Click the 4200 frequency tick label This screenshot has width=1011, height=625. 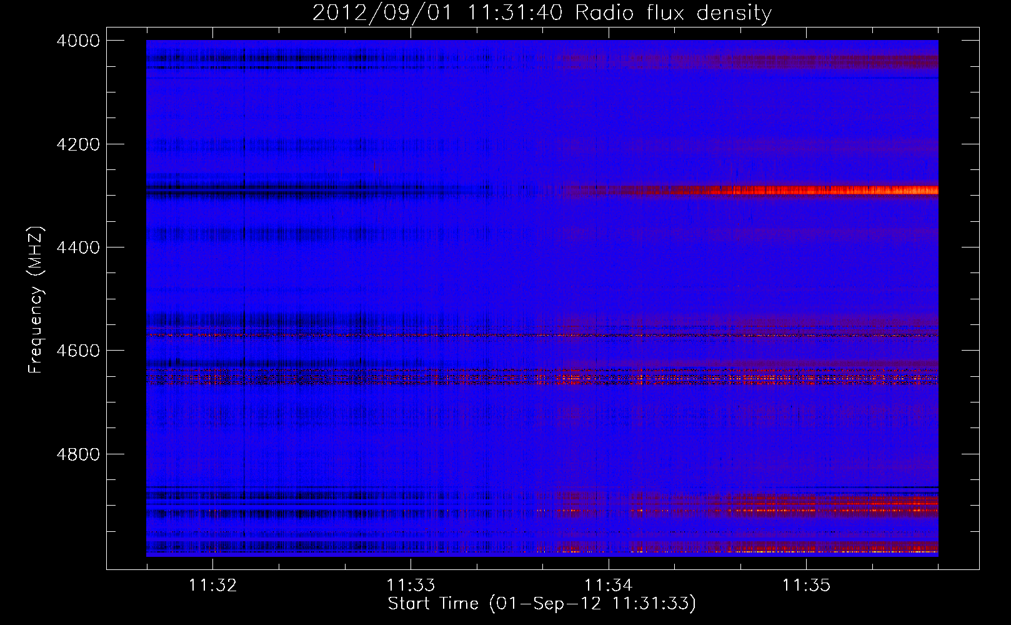point(78,144)
